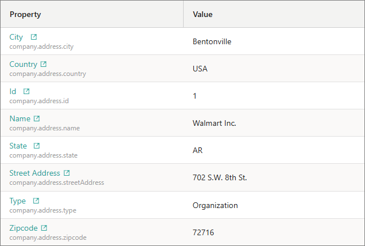Open the Zipcode external link icon
This screenshot has width=365, height=246.
pyautogui.click(x=44, y=228)
